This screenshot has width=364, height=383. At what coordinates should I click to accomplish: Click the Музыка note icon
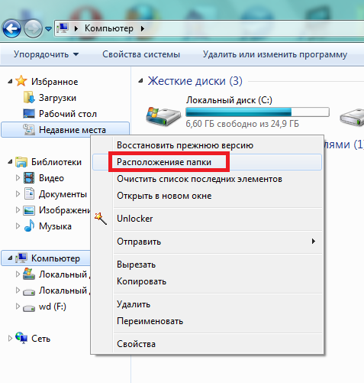29,226
